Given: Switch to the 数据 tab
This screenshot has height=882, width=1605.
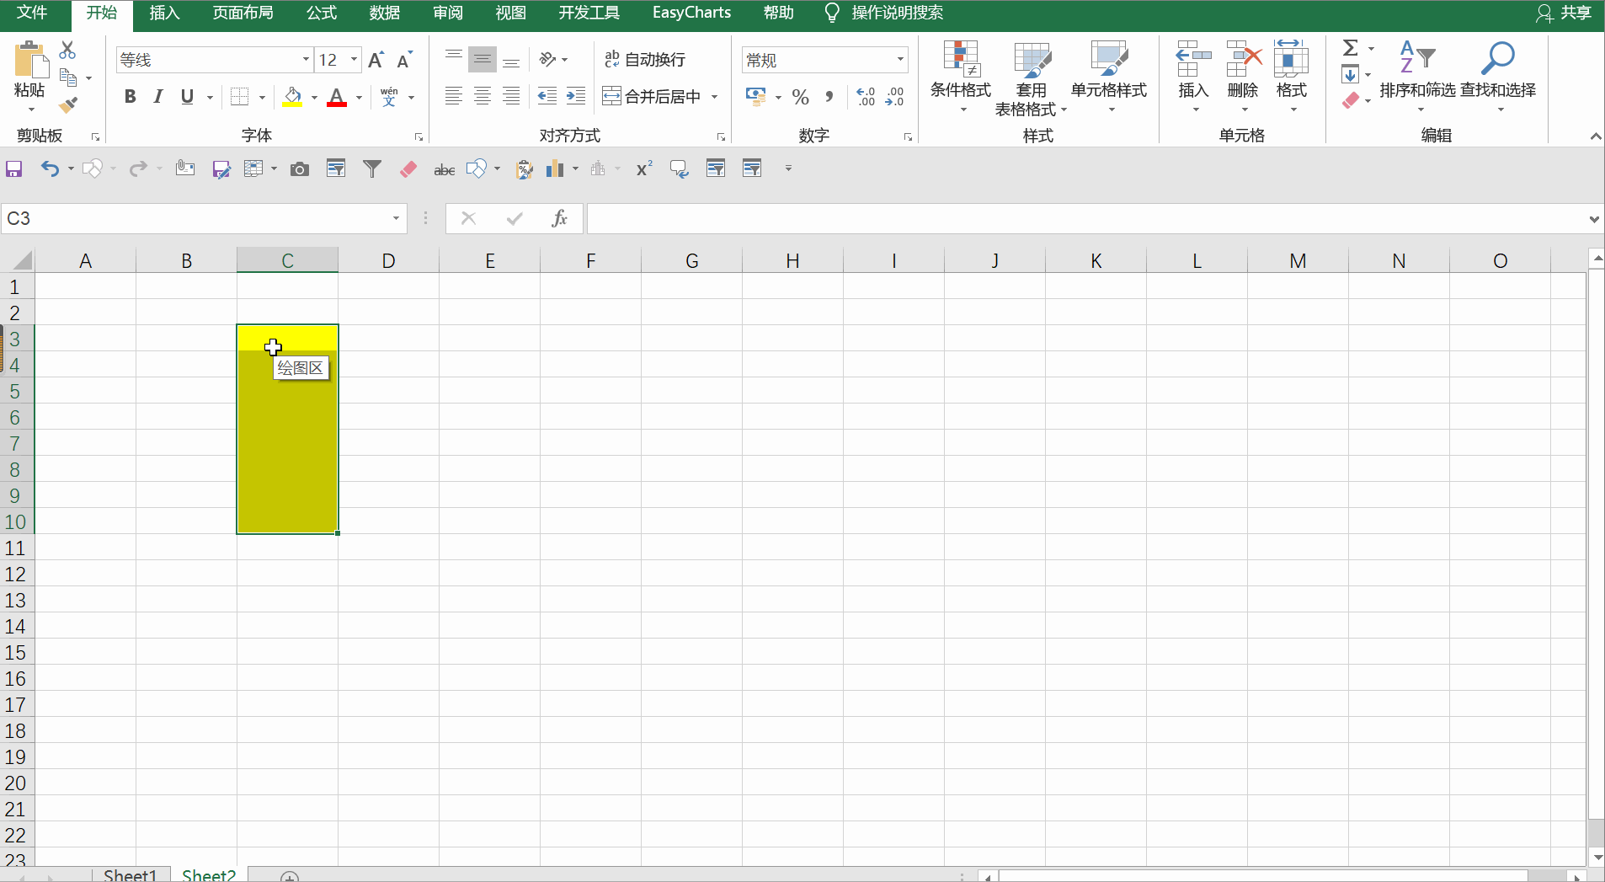Looking at the screenshot, I should coord(384,13).
